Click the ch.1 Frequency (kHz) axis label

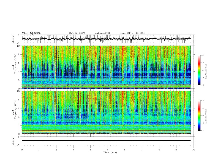pyautogui.click(x=14, y=67)
